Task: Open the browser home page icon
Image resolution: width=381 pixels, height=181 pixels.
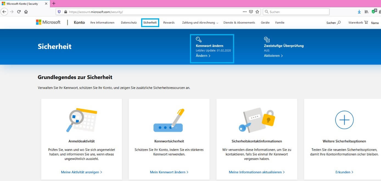Action: point(26,12)
